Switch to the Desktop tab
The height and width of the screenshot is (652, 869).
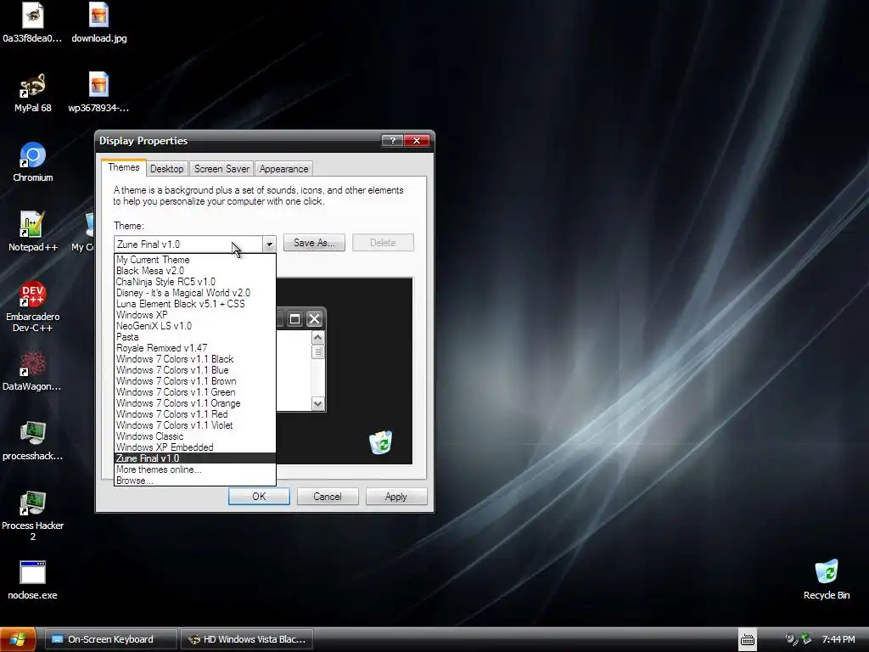point(167,169)
